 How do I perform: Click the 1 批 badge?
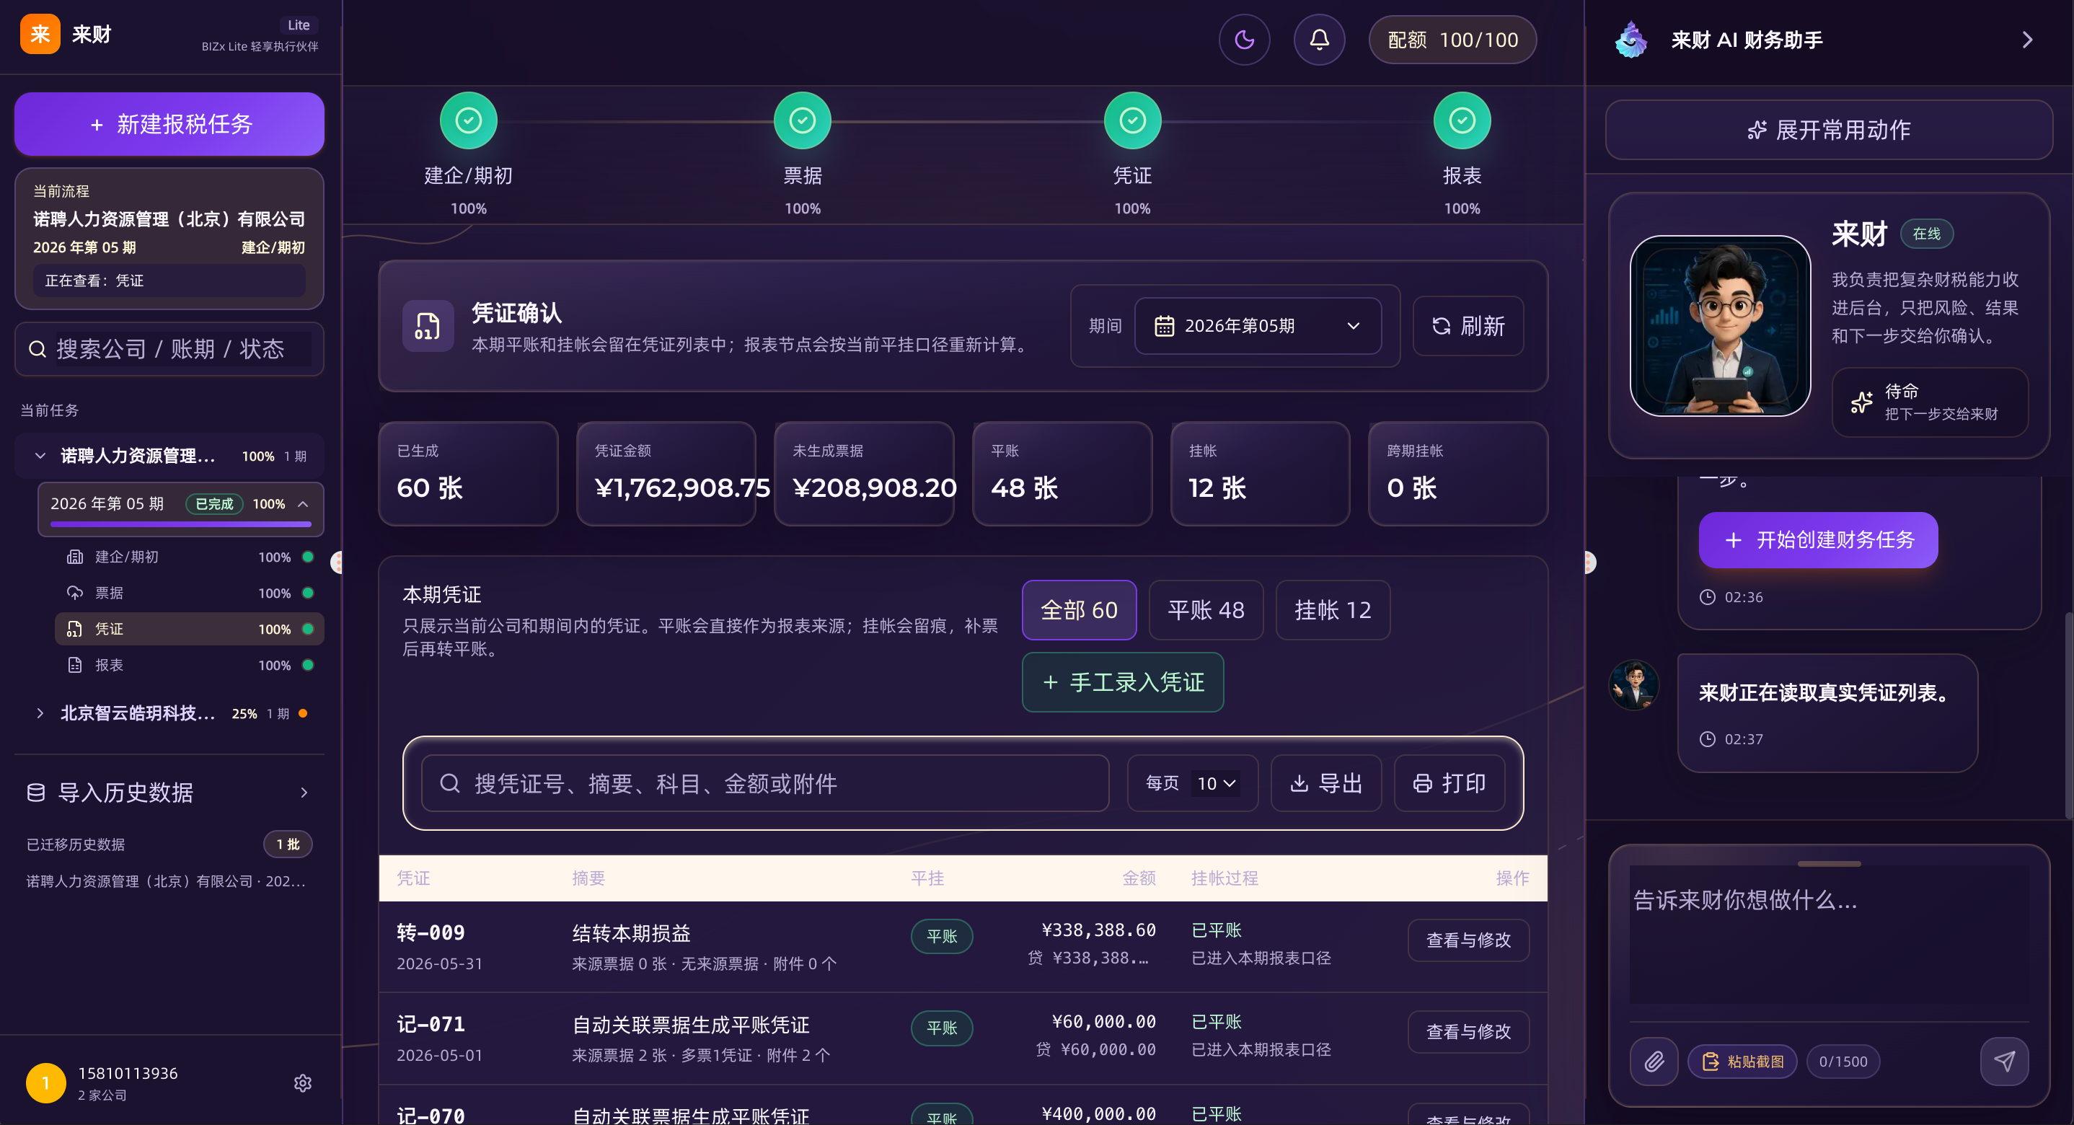click(288, 844)
